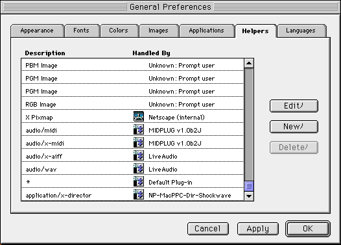Click the Handled By column header
The image size is (341, 245).
click(x=151, y=53)
